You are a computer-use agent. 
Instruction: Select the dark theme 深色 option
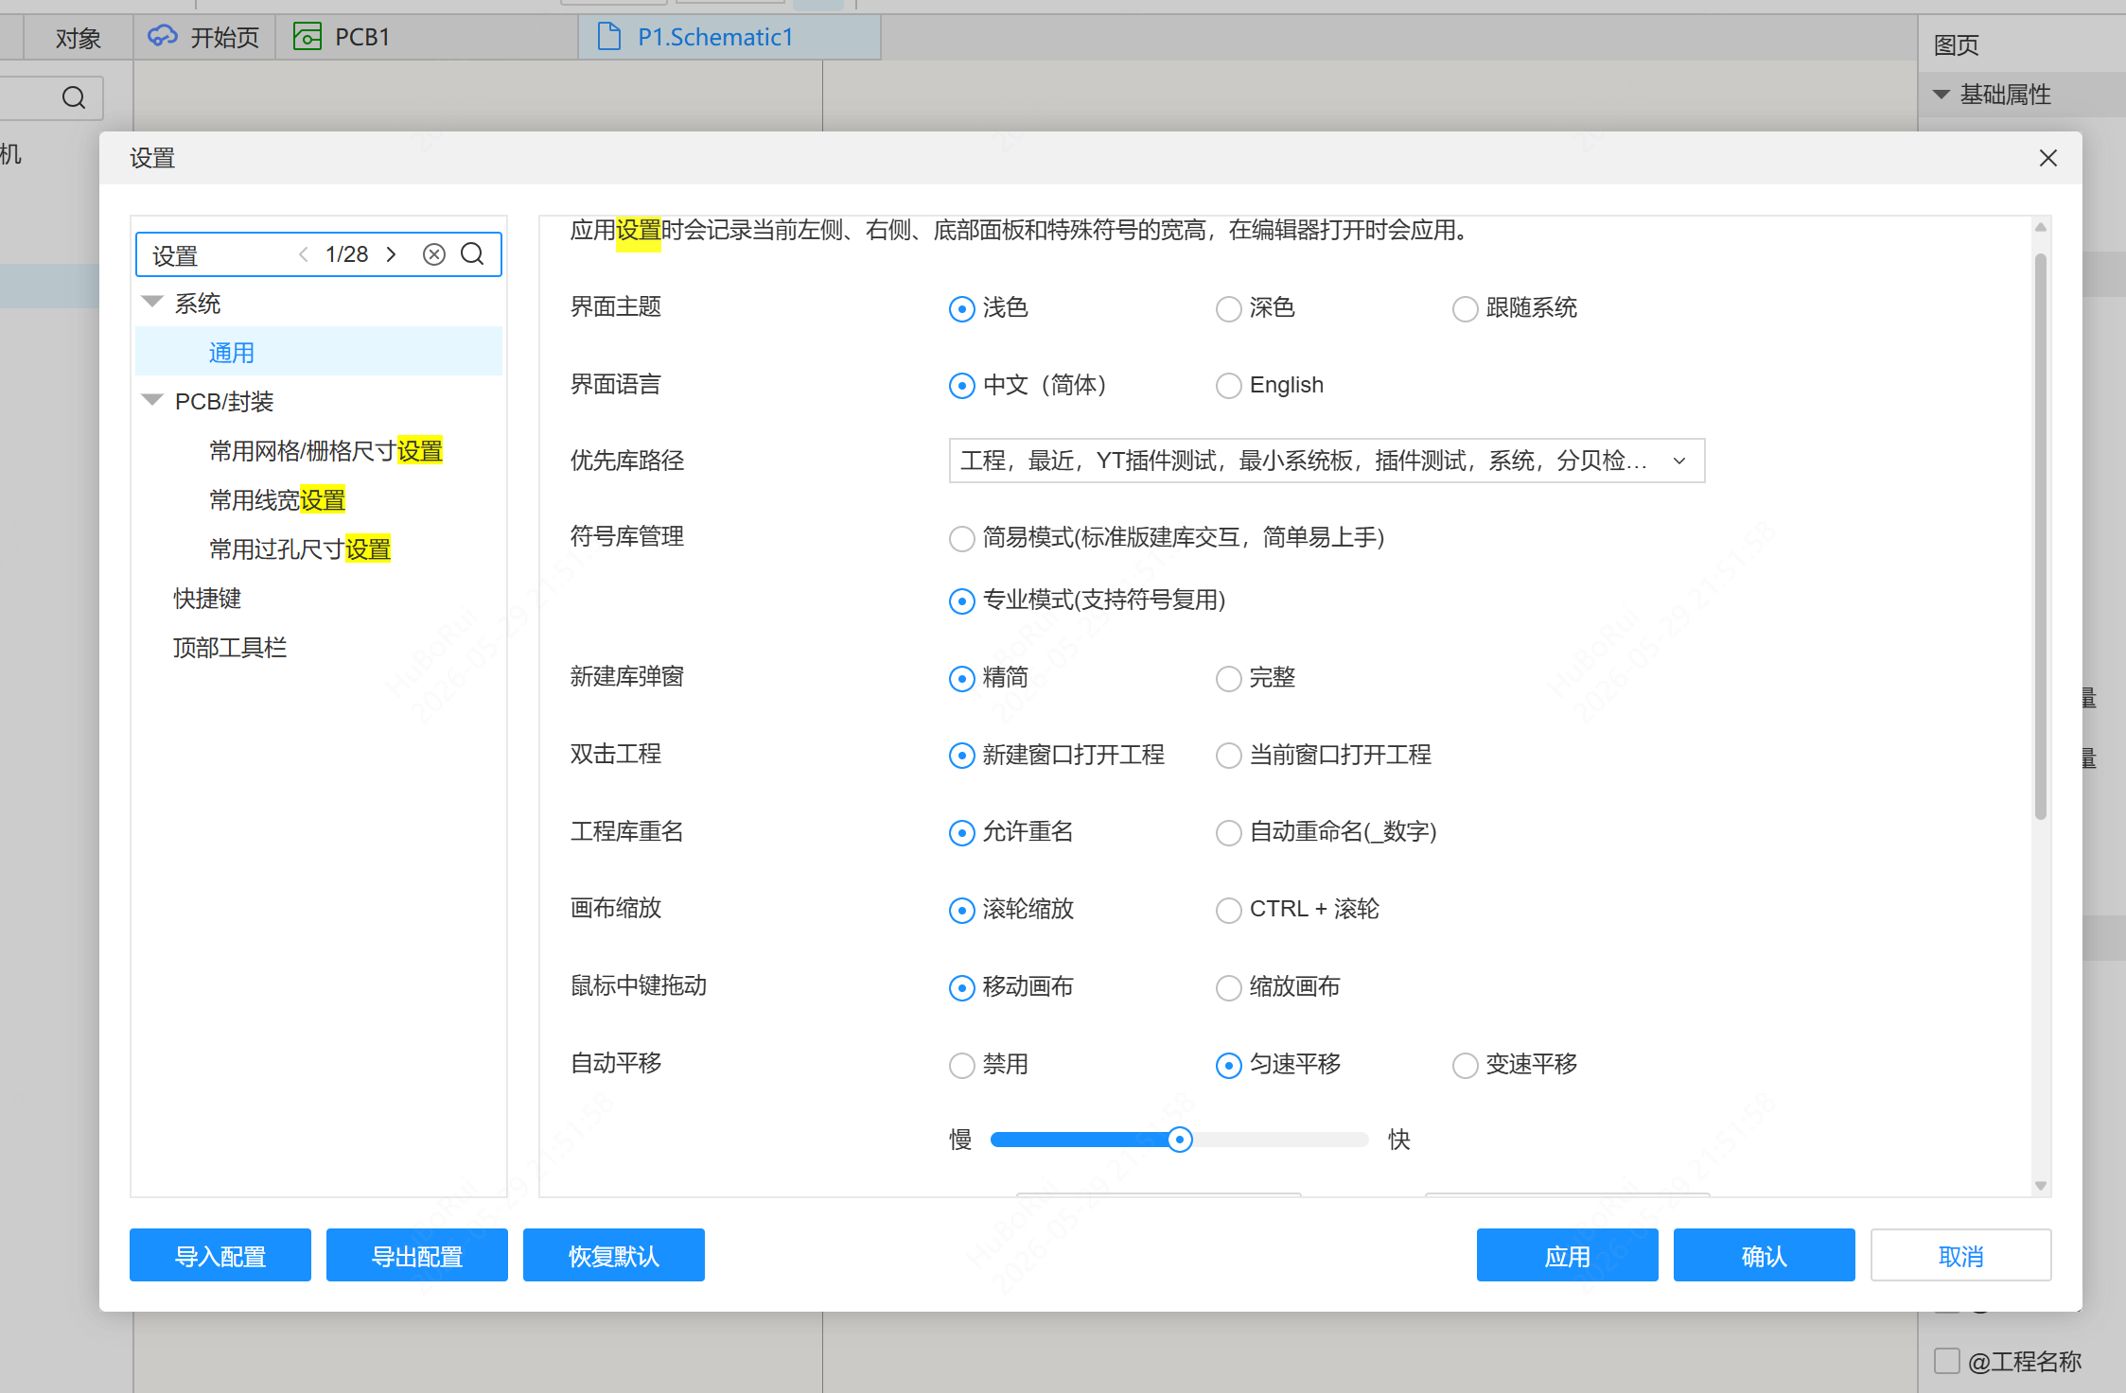[1228, 309]
